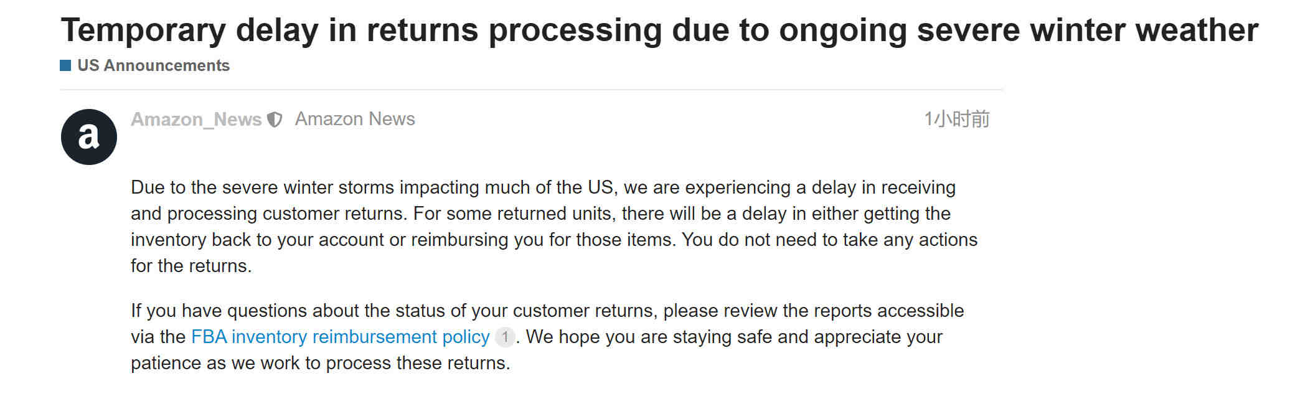Click the line starting 'If you have questions'
The width and height of the screenshot is (1290, 396).
547,311
